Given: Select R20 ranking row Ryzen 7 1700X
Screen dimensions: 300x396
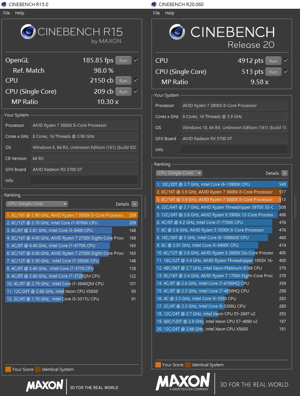Looking at the screenshot, I should click(222, 276).
